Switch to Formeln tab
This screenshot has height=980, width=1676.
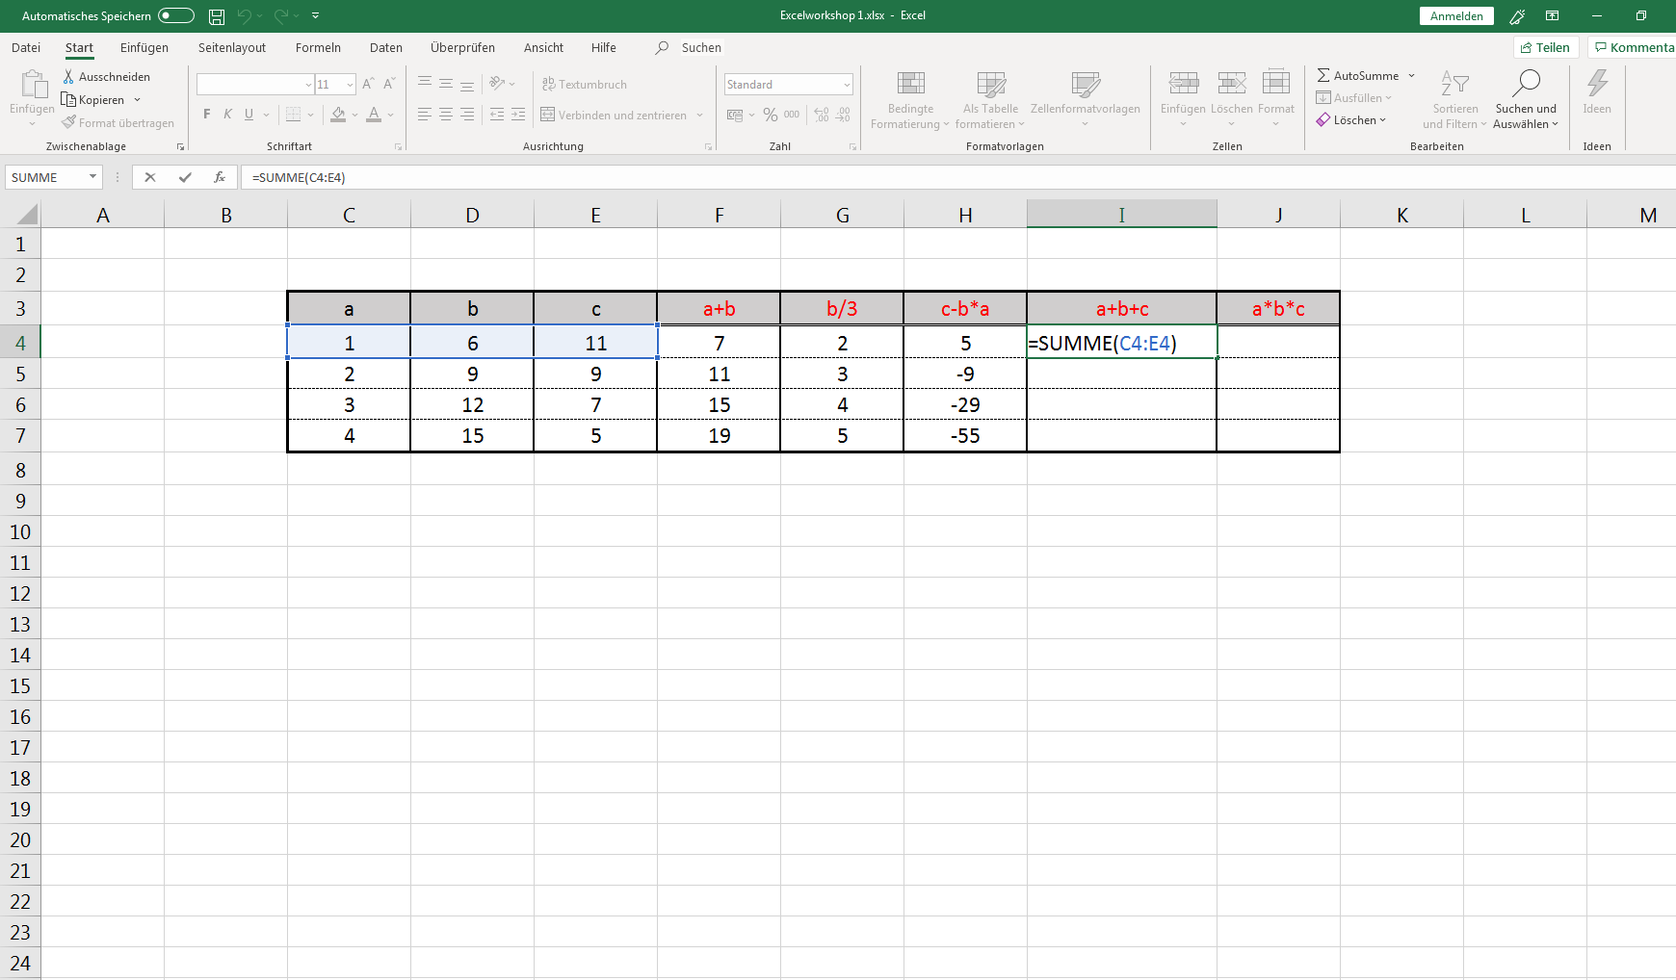(318, 47)
